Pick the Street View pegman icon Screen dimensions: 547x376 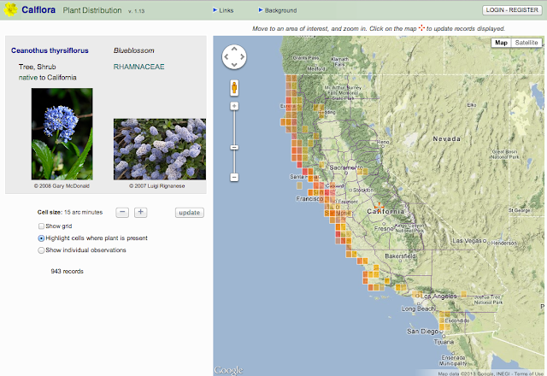coord(234,87)
